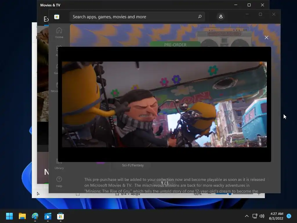Viewport: 297px width, 223px height.
Task: Go to Home in Store sidebar
Action: pyautogui.click(x=59, y=33)
